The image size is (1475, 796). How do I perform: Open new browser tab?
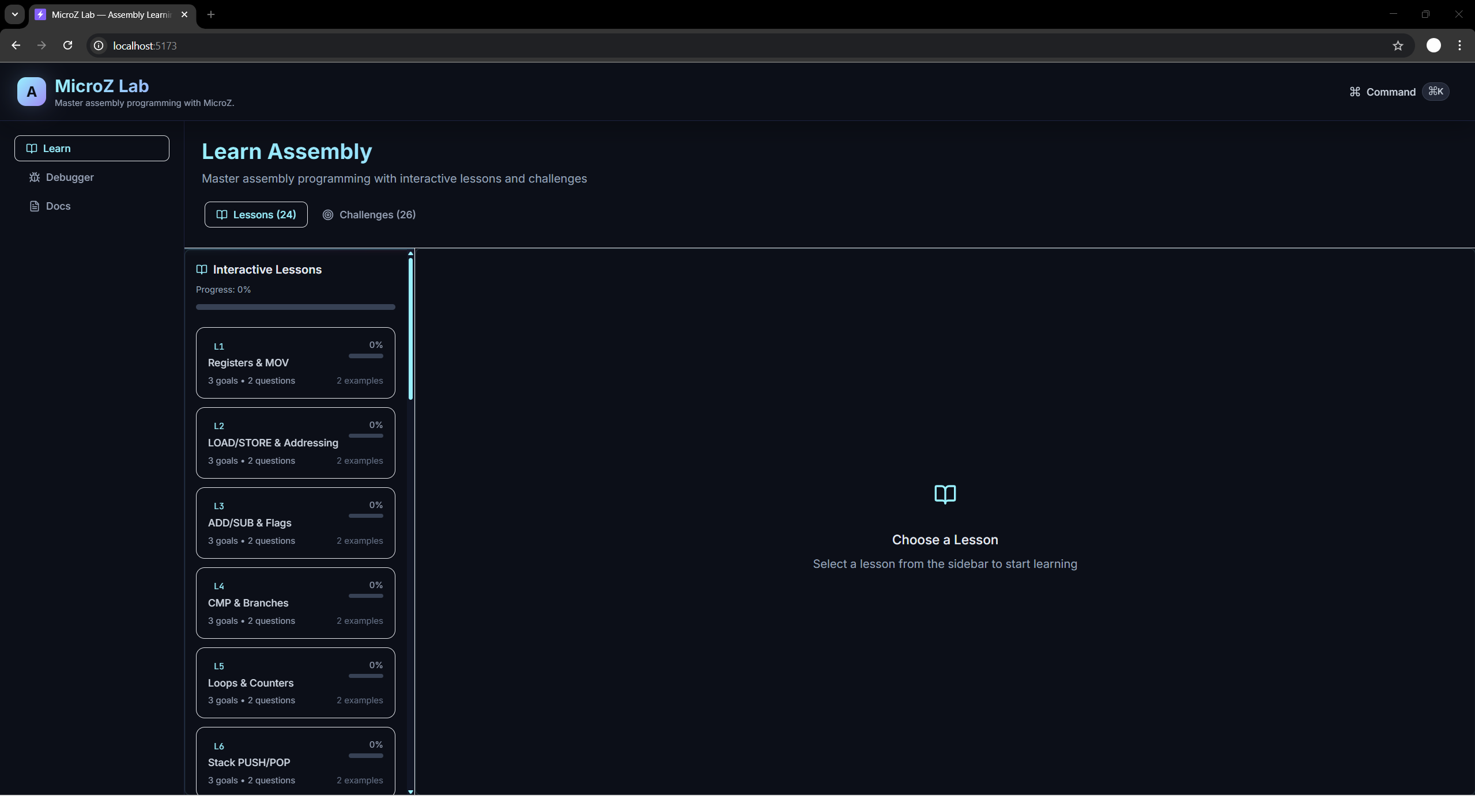[x=211, y=14]
